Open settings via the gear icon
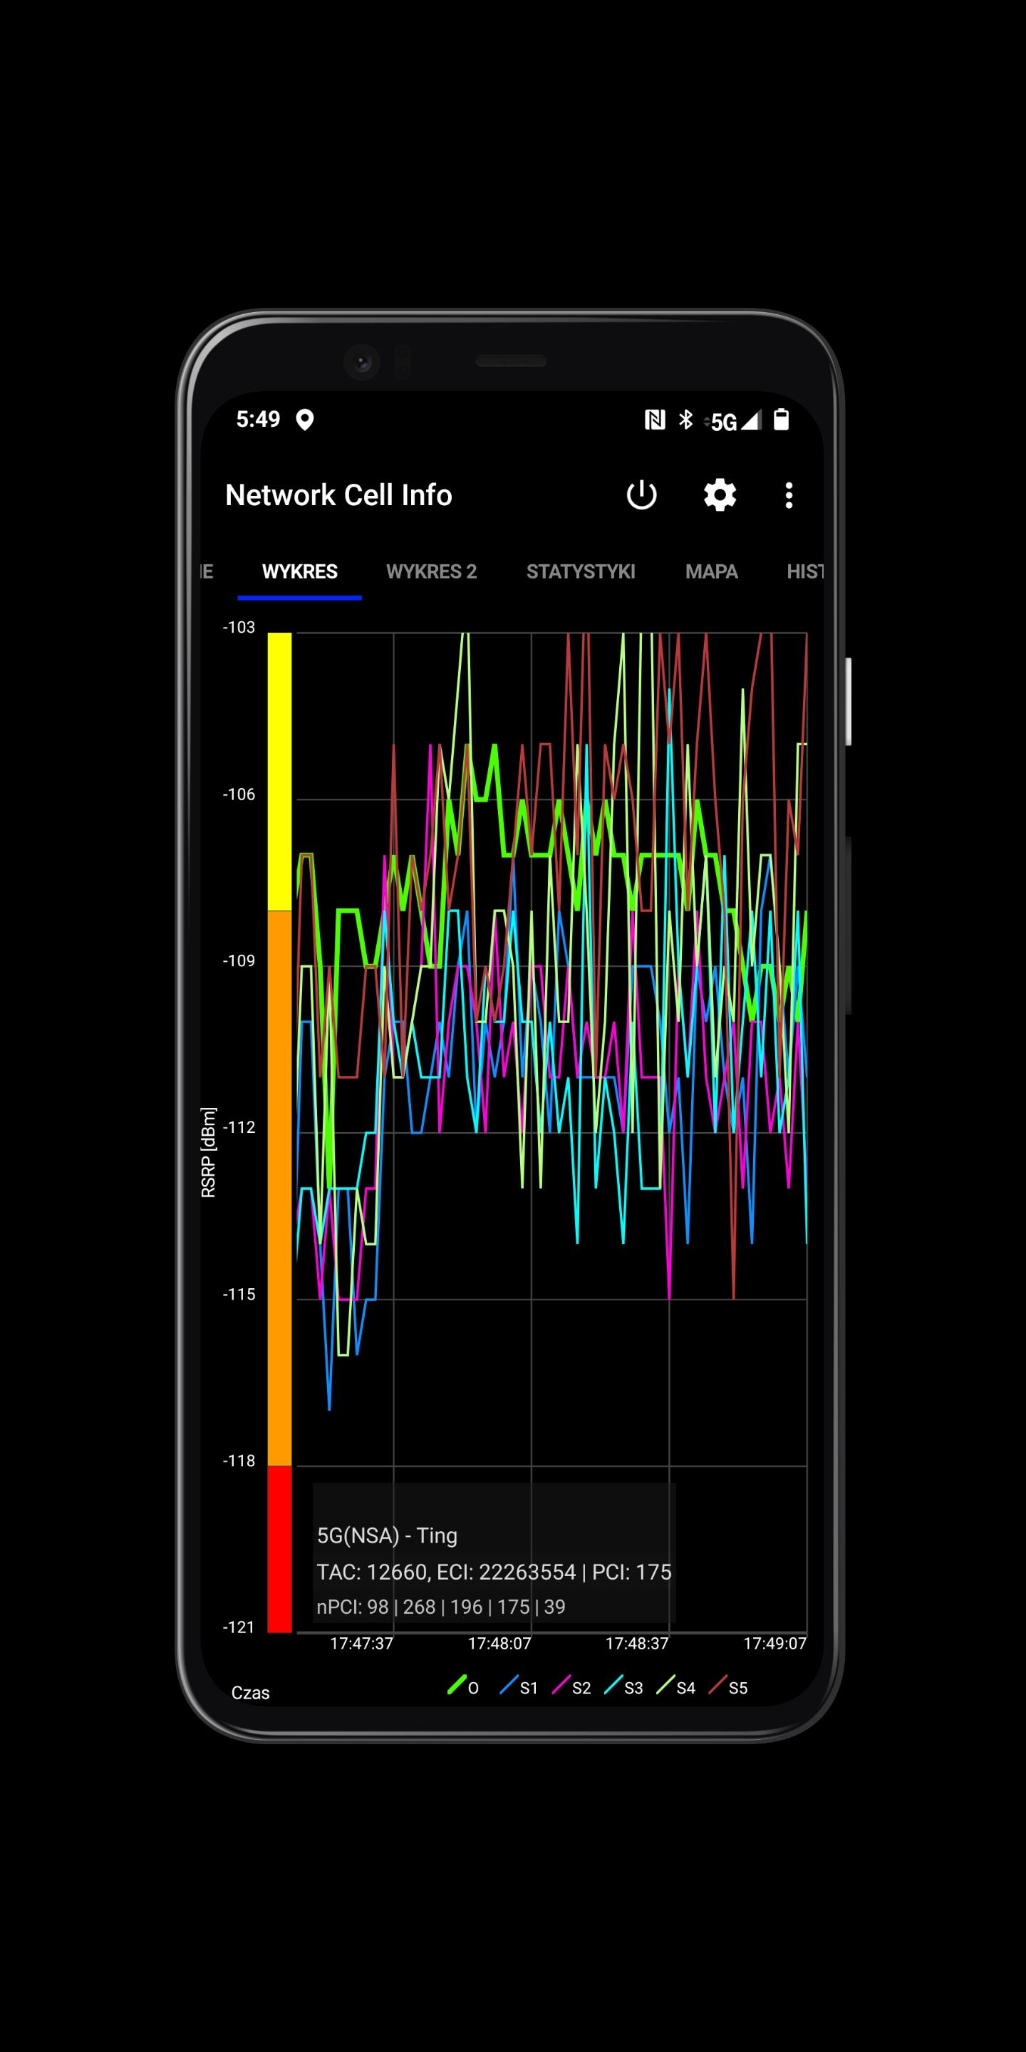The width and height of the screenshot is (1026, 2052). point(720,494)
